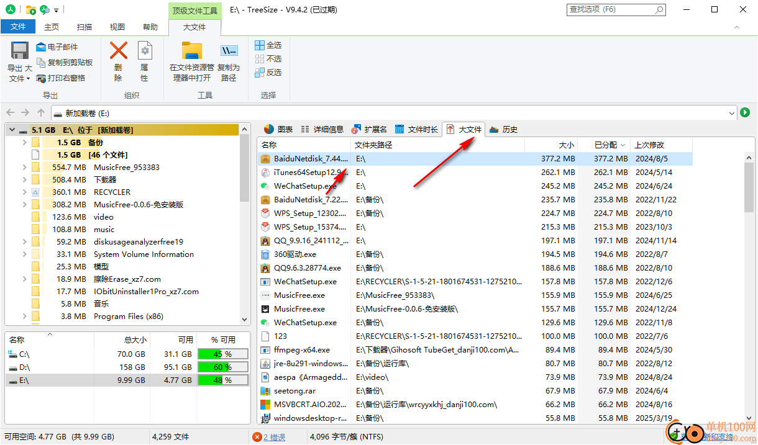This screenshot has height=445, width=758.
Task: Sort by the 名称 column header in file list
Action: (304, 145)
